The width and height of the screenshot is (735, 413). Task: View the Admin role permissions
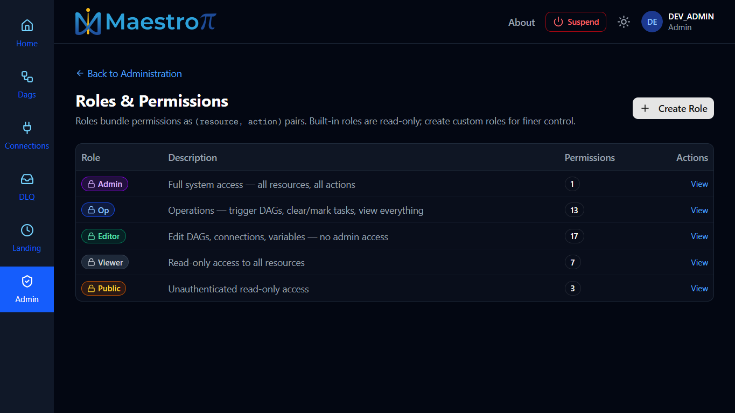(699, 184)
